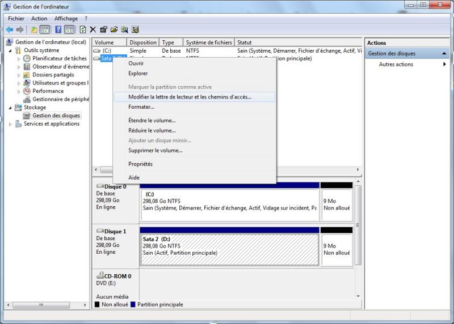Select Réduire le volume... context entry
This screenshot has height=324, width=454.
point(152,130)
